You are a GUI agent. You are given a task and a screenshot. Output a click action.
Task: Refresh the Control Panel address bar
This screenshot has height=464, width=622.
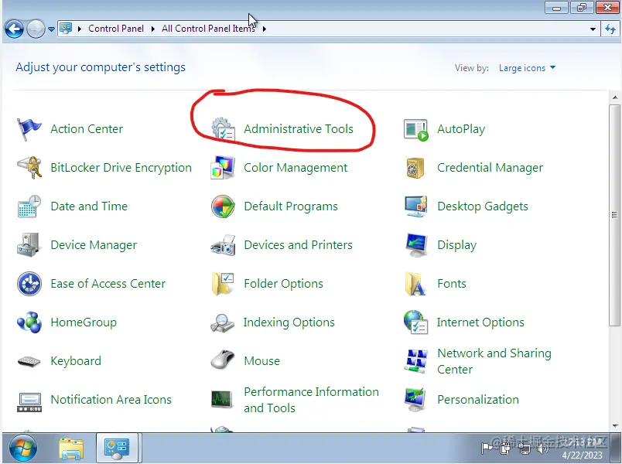(x=610, y=29)
